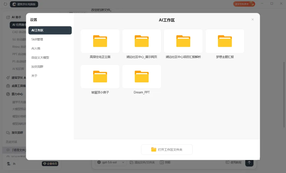Click 梦想主题汇报 folder name text
The height and width of the screenshot is (173, 286).
[225, 57]
